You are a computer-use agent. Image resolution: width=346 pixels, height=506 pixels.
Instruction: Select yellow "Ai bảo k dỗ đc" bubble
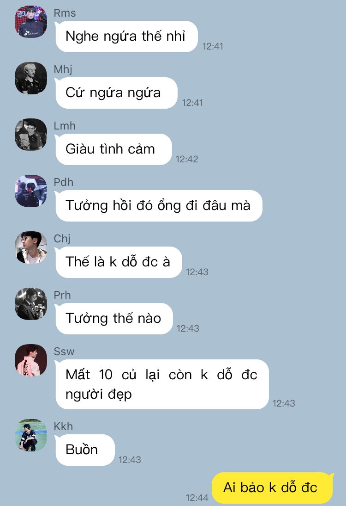click(272, 488)
